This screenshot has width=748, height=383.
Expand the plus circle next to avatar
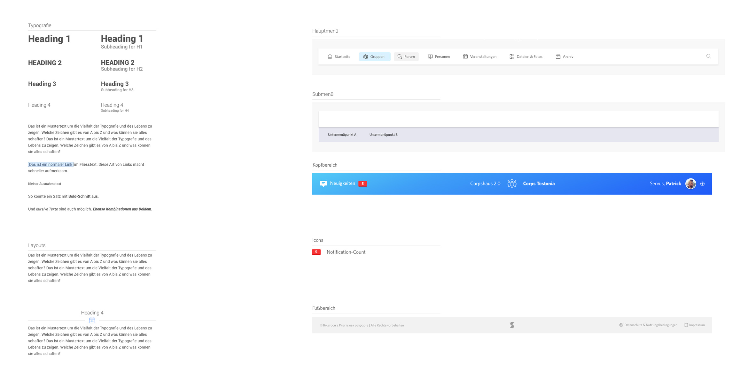click(702, 184)
